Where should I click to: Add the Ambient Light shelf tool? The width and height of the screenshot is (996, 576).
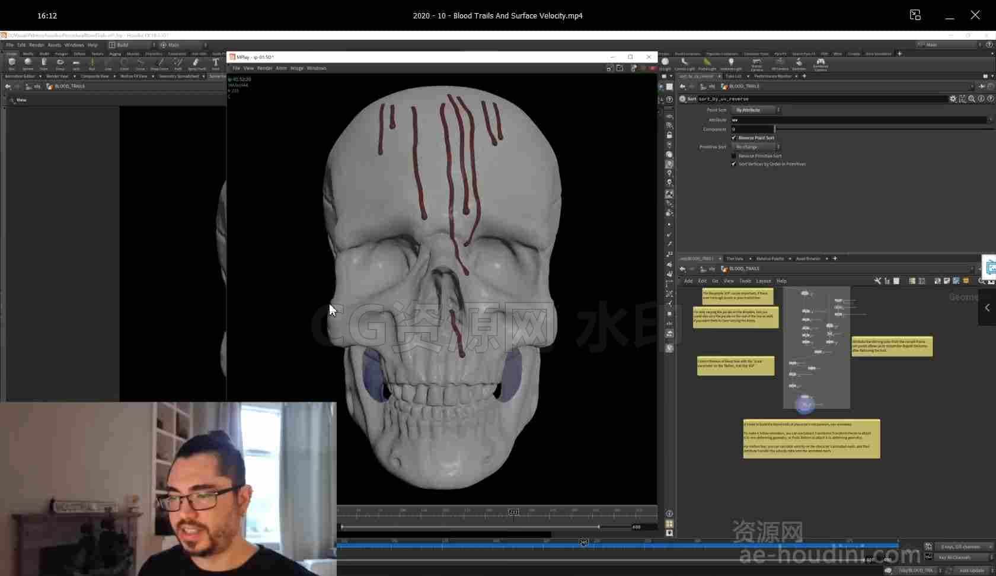(x=731, y=63)
